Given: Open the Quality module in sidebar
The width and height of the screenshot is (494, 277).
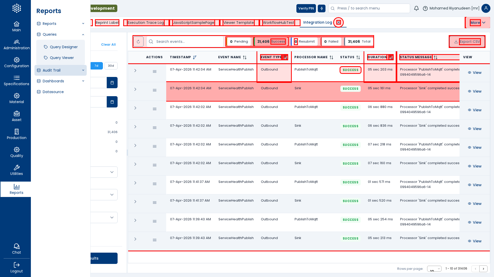Looking at the screenshot, I should tap(16, 152).
